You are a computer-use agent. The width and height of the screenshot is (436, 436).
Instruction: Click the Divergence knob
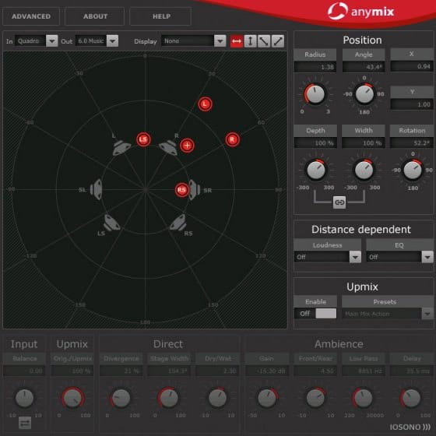click(x=121, y=398)
